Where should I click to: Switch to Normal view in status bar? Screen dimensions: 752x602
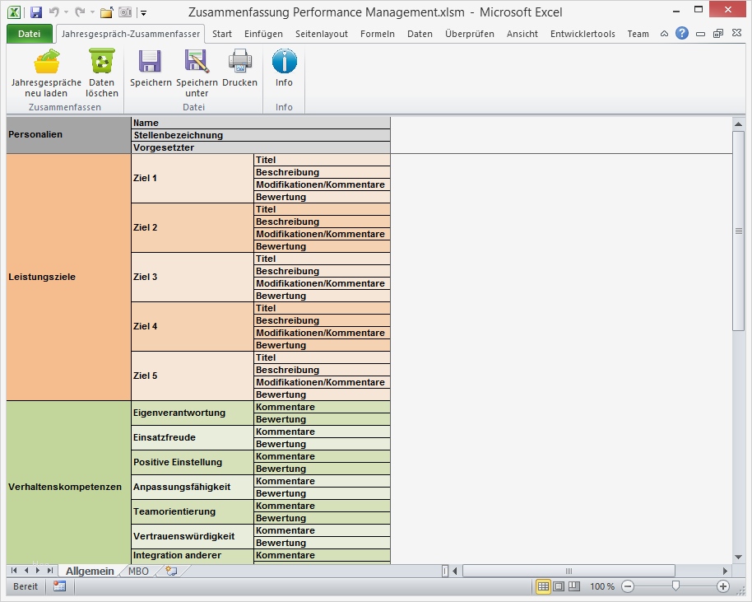[x=543, y=586]
